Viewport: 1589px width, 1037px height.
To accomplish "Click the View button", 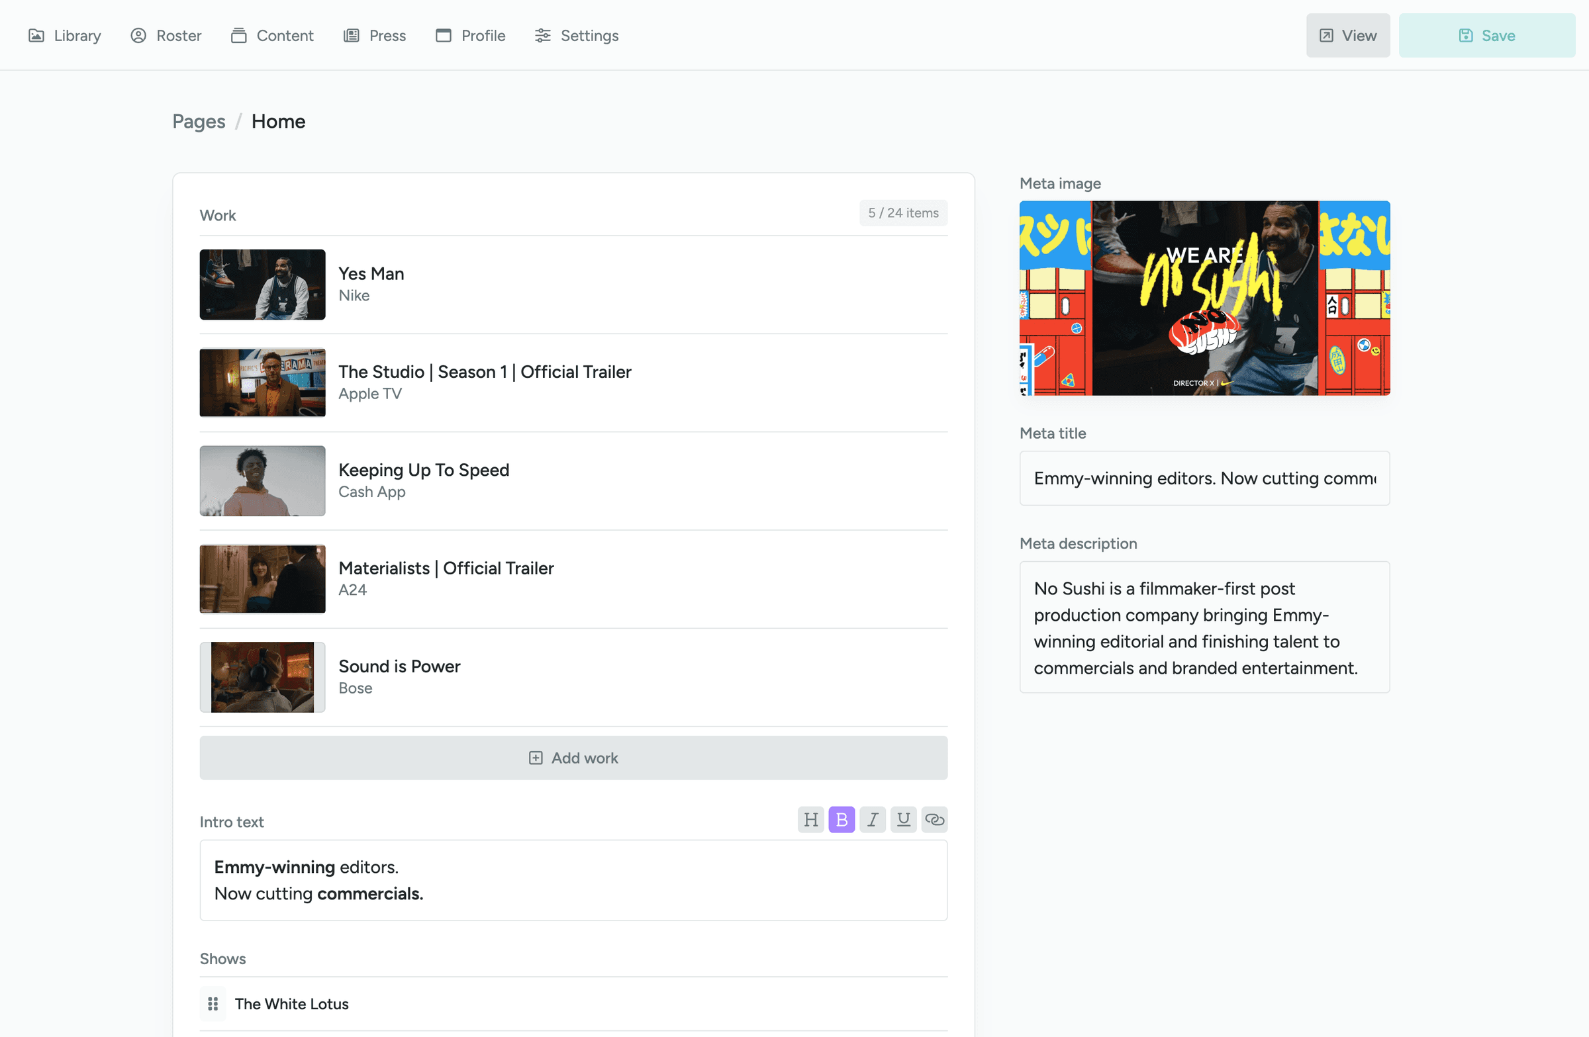I will pos(1348,35).
